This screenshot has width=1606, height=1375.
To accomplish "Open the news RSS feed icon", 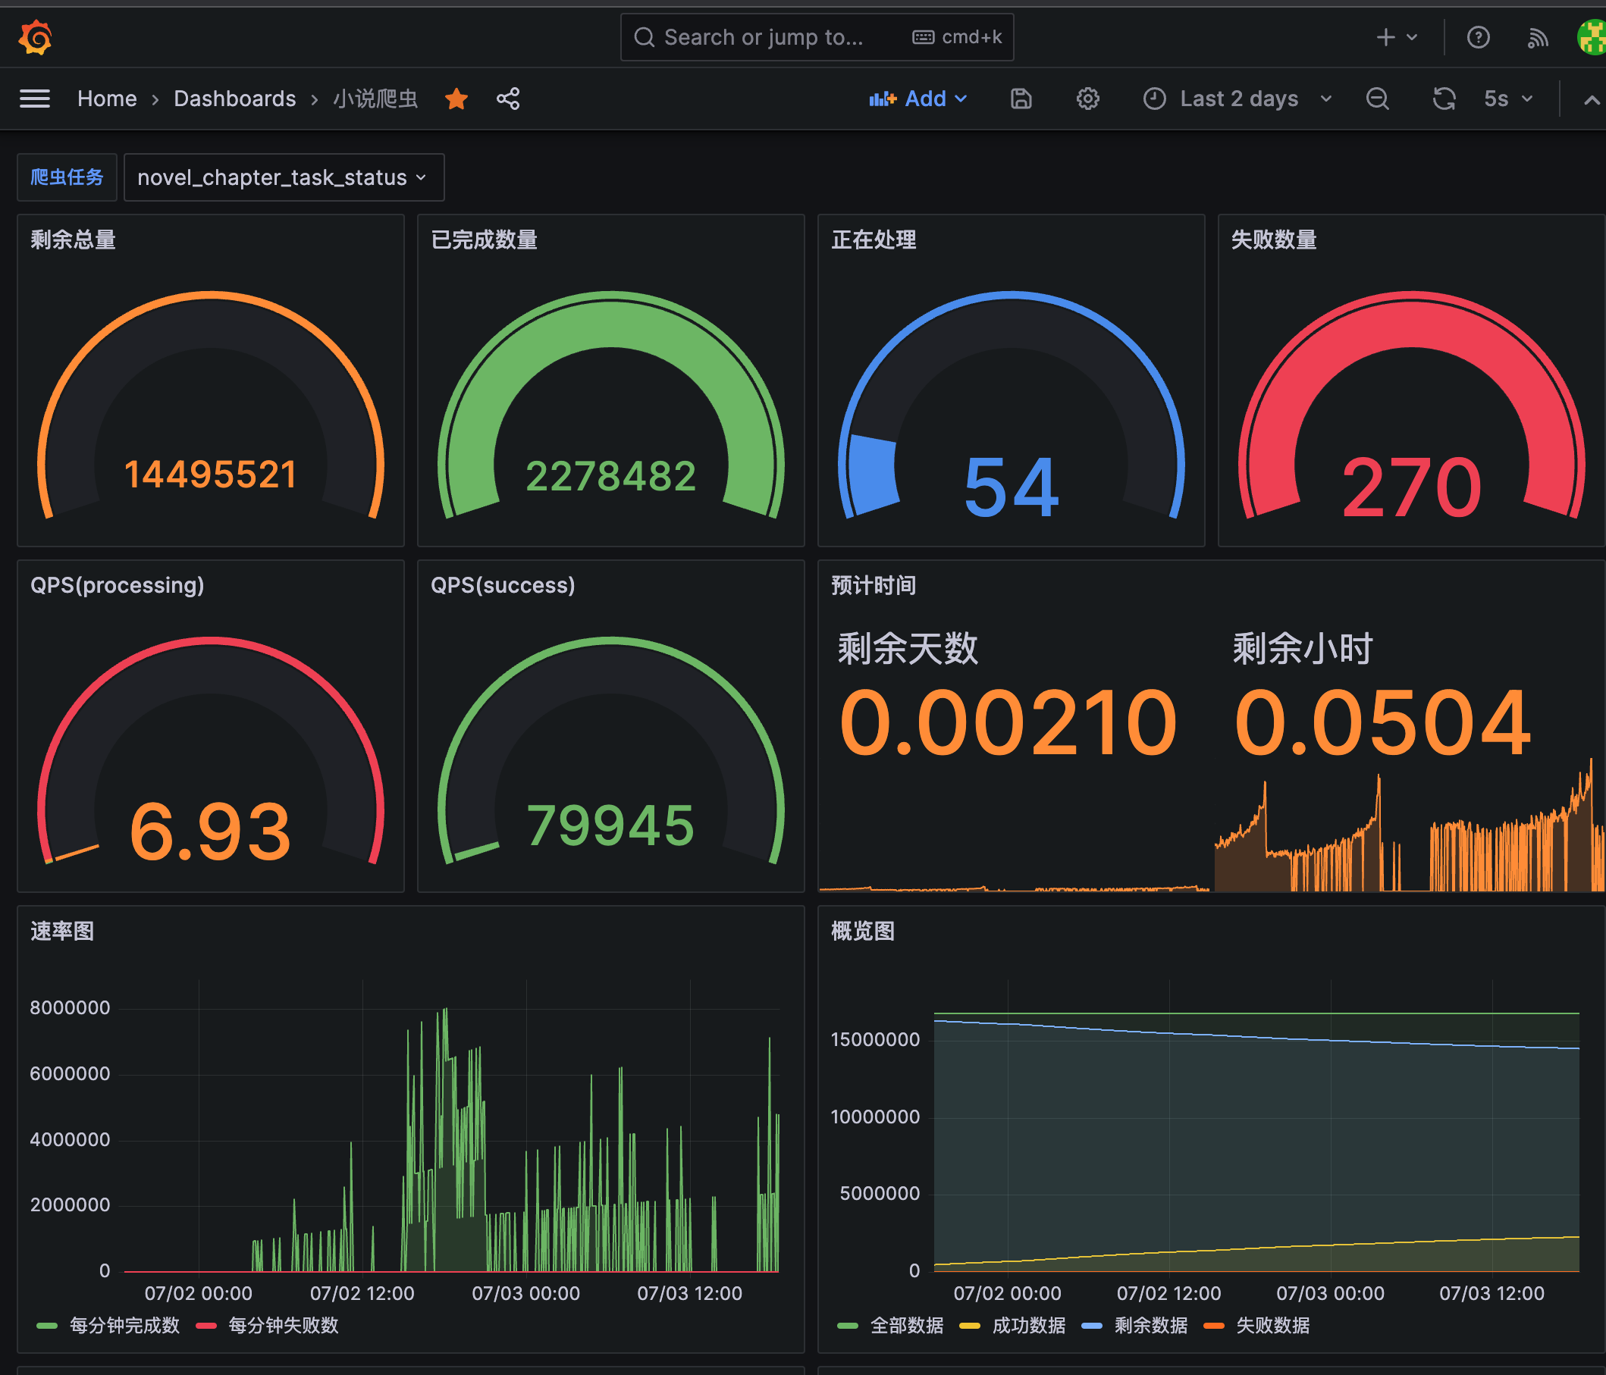I will 1537,37.
